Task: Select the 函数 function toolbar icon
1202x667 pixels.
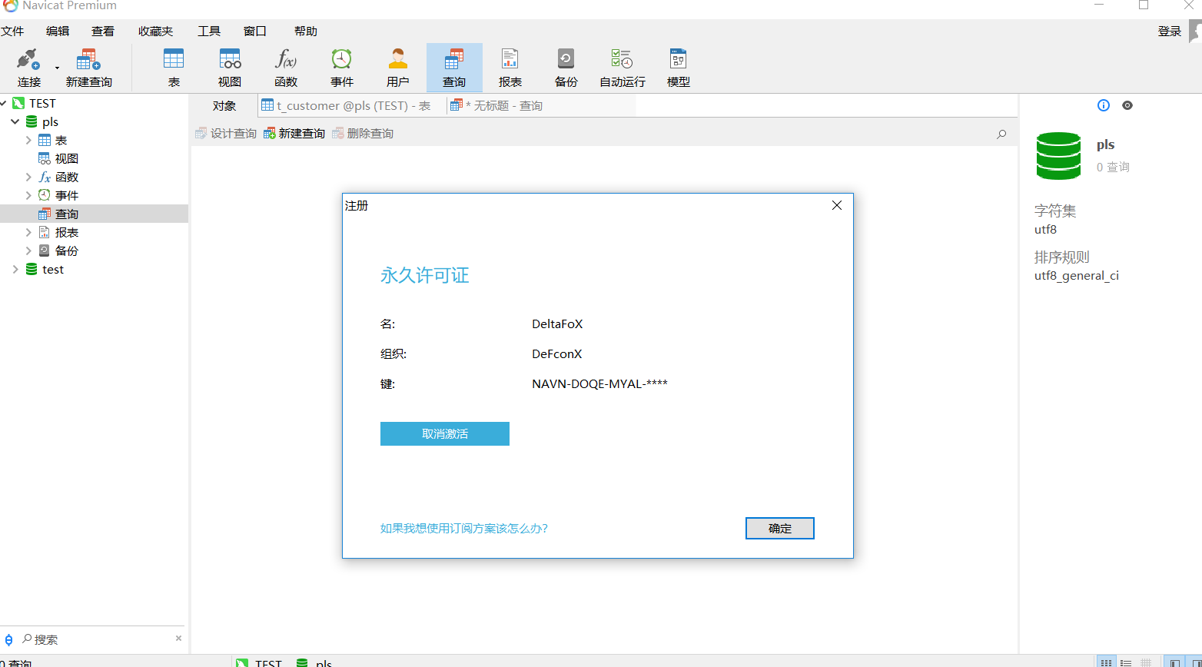Action: coord(286,68)
